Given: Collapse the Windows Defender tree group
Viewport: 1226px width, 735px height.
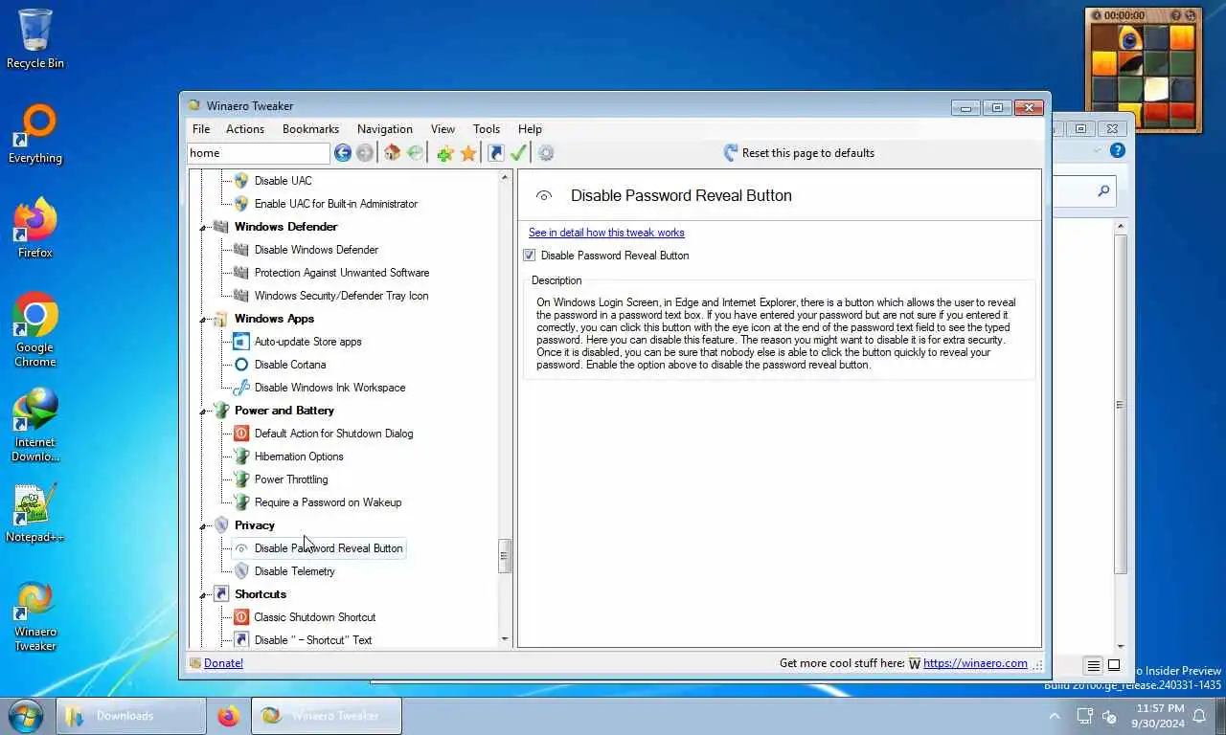Looking at the screenshot, I should click(203, 228).
